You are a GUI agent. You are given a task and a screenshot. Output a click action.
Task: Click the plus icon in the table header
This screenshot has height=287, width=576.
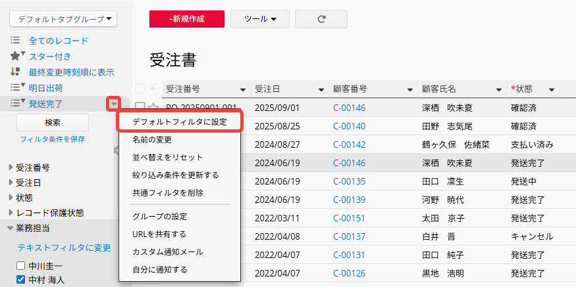click(153, 89)
